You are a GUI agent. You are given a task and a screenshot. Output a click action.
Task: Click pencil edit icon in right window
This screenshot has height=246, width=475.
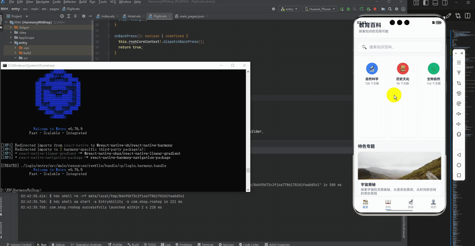pos(448,16)
